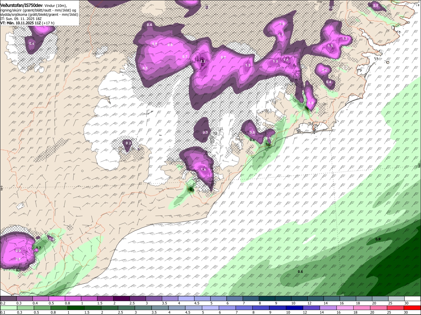Click the valid time 'VT: Mán. 10.11.2025 11Z (+17 h)'
The image size is (421, 315).
click(27, 23)
